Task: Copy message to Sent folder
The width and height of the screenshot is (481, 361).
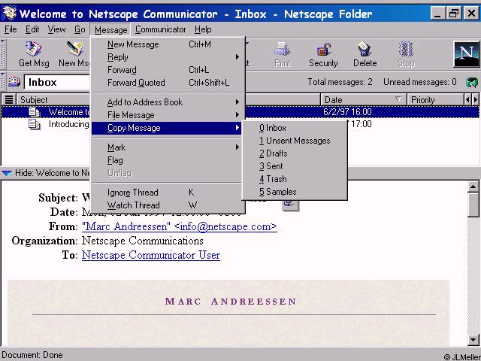Action: coord(295,166)
